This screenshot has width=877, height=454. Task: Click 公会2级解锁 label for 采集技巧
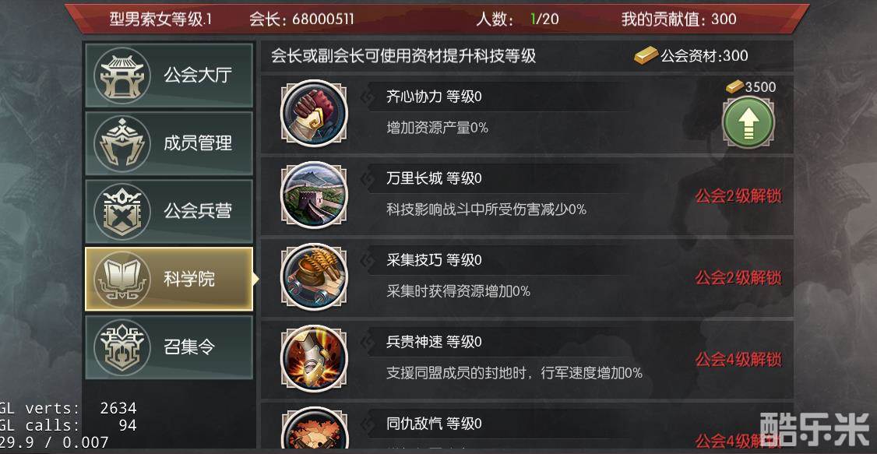click(x=738, y=278)
